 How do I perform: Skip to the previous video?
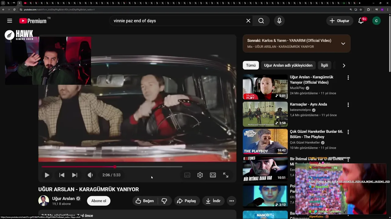coord(62,175)
